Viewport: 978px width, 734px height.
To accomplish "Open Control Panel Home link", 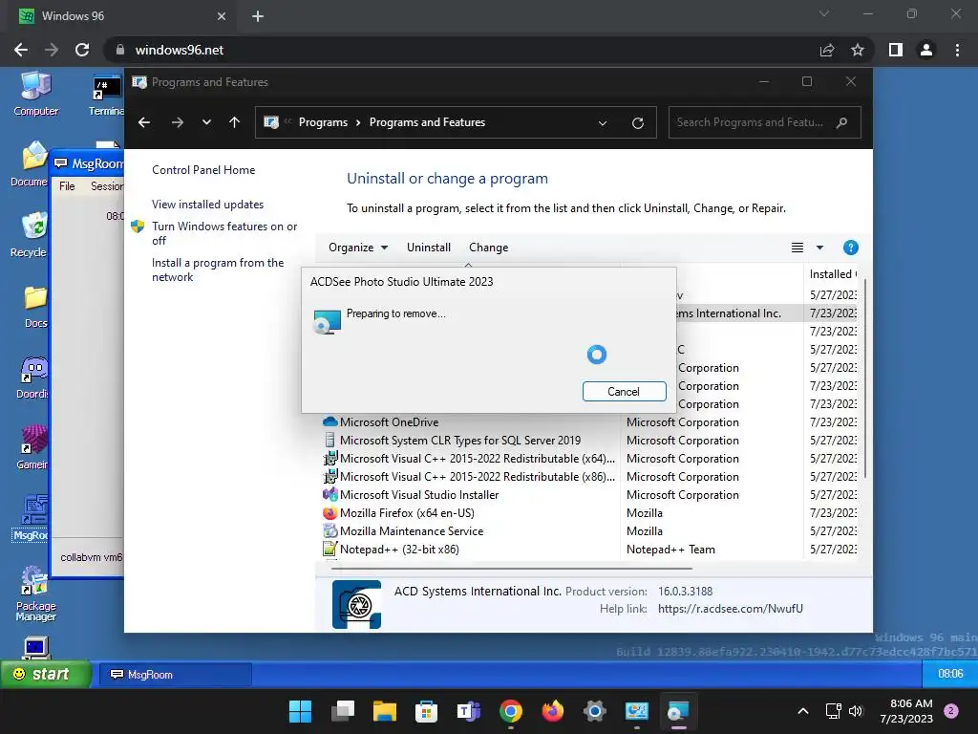I will click(203, 170).
